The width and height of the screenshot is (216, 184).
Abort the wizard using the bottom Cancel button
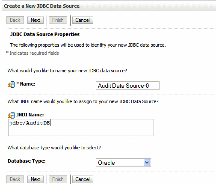(83, 179)
